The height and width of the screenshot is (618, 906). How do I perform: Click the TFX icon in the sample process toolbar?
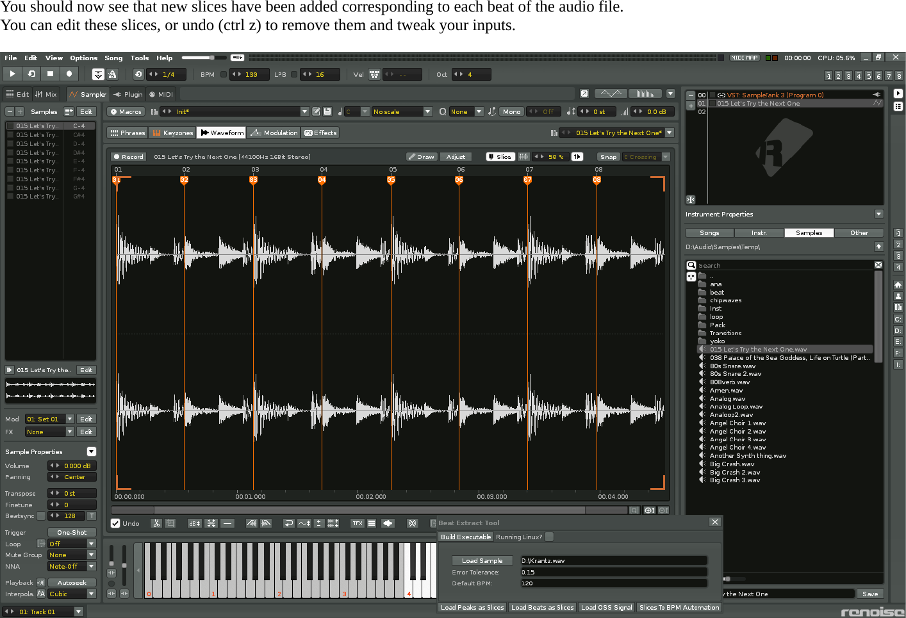click(356, 523)
